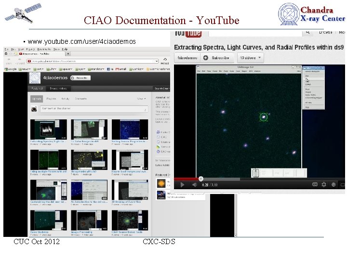Open the Bookmarks menu in the browser
Screen dimensions: 347x260
coord(44,49)
